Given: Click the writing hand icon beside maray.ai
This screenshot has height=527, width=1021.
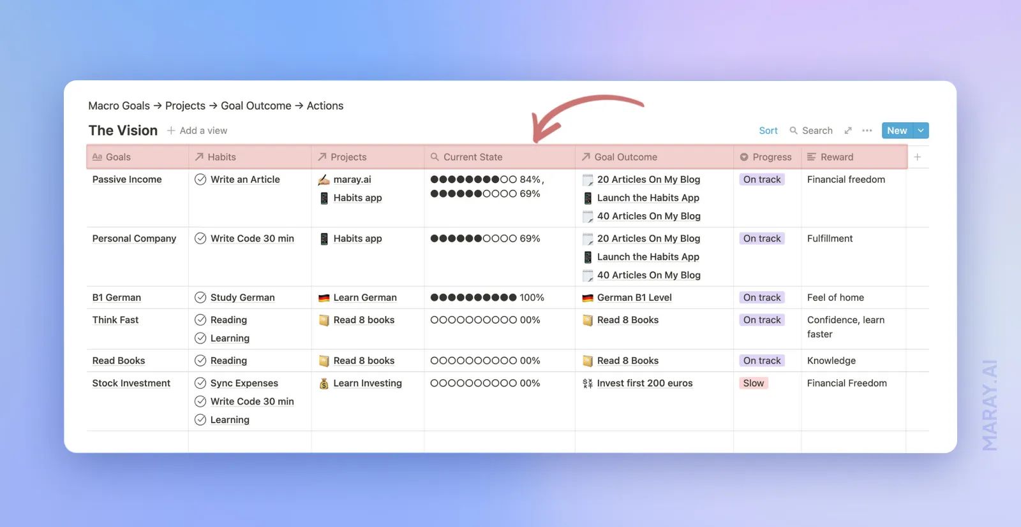Looking at the screenshot, I should pos(324,180).
